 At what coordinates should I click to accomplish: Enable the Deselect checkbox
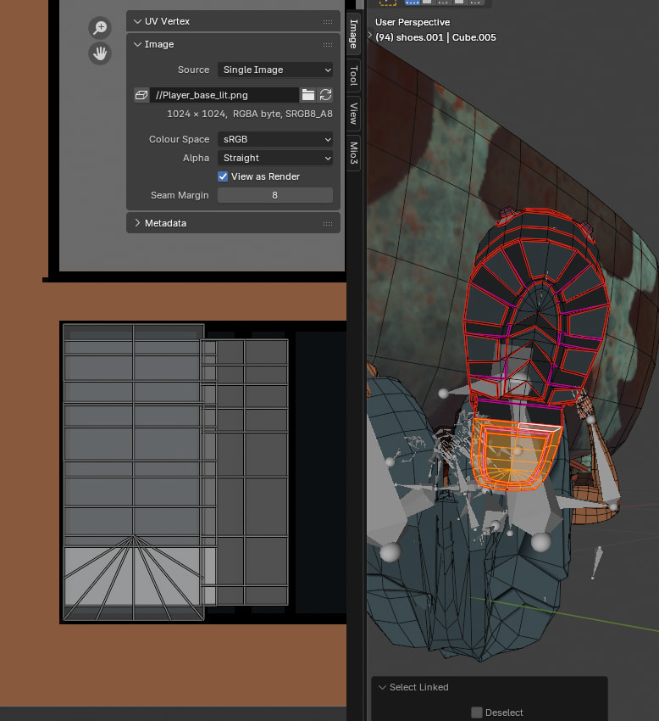[x=477, y=713]
